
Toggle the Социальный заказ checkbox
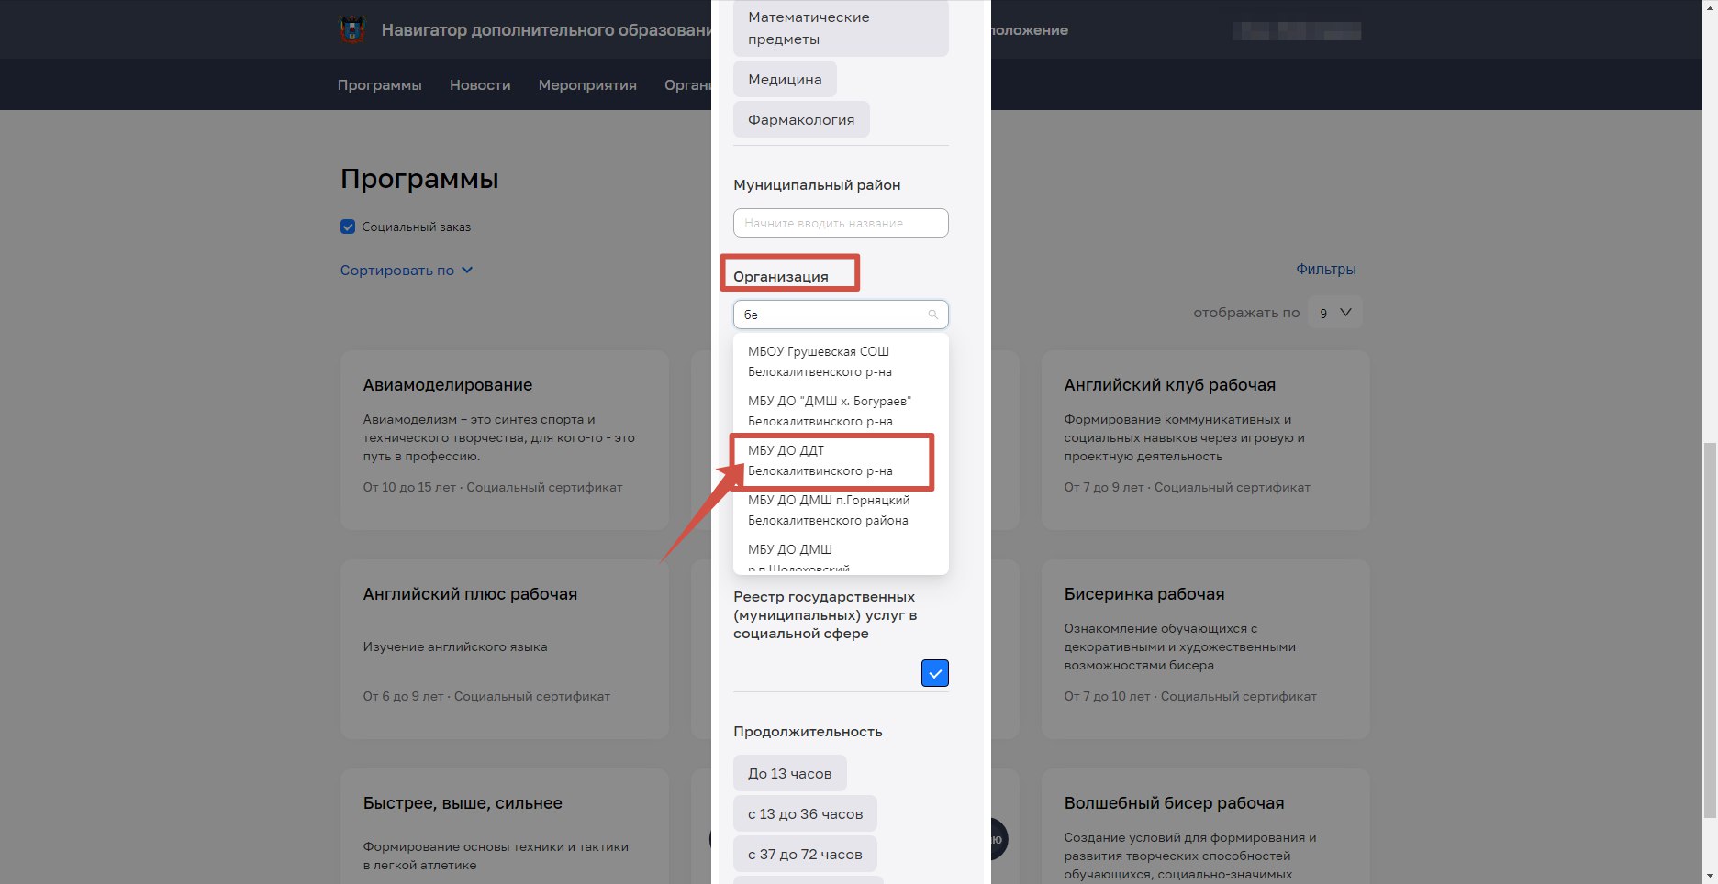(348, 227)
